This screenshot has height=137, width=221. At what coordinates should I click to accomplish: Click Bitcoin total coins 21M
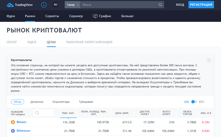172,122
